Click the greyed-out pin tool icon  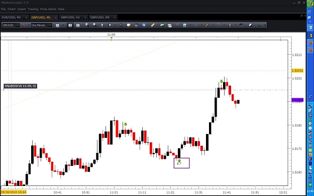tap(177, 25)
